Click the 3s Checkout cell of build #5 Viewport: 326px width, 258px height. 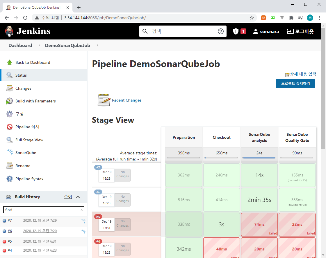point(221,225)
